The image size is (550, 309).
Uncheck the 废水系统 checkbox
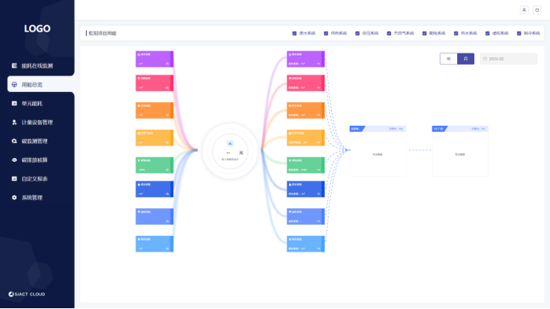pos(294,33)
